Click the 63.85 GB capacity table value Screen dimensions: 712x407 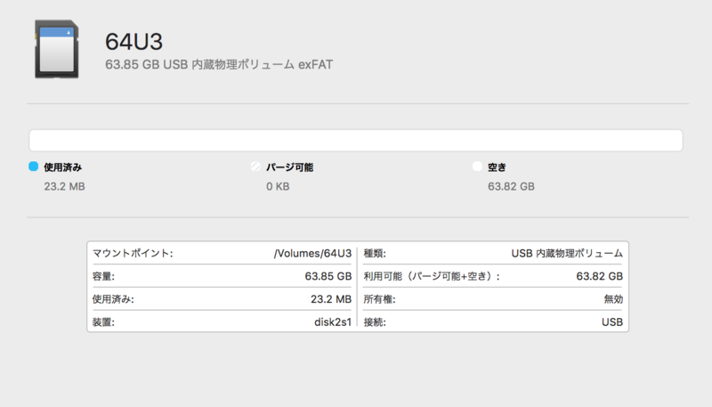point(328,276)
